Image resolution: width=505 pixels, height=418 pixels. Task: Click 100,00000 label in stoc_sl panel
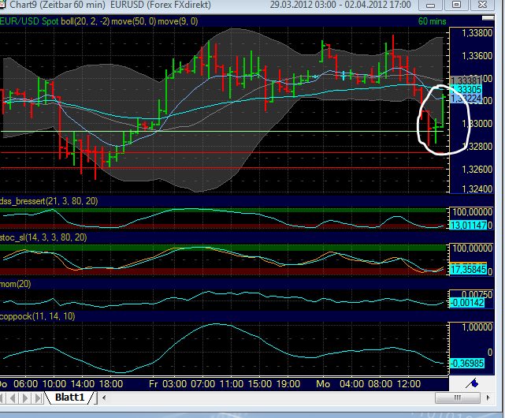473,248
